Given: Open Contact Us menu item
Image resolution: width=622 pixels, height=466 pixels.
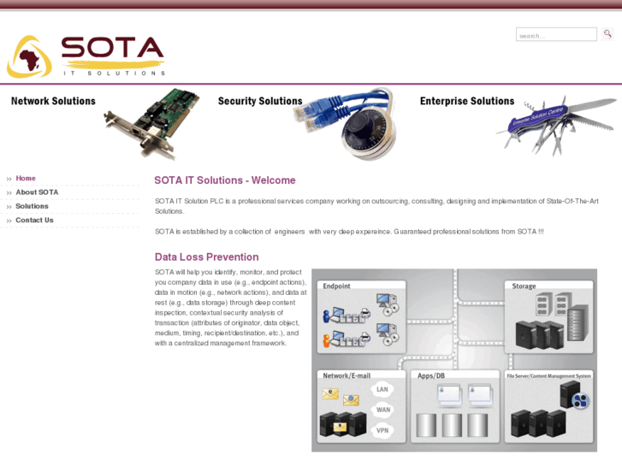Looking at the screenshot, I should pyautogui.click(x=34, y=220).
